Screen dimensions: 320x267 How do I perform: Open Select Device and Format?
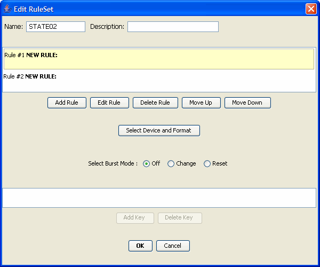tap(159, 130)
